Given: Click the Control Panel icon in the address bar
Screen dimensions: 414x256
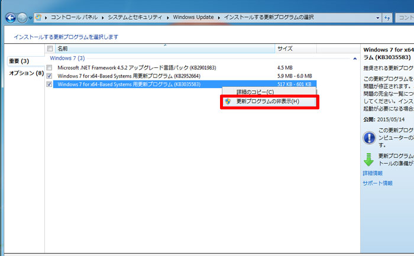Looking at the screenshot, I should point(38,18).
